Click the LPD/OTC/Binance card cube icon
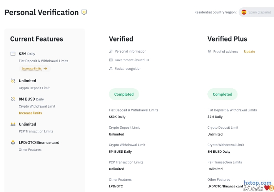274x192 pixels. coord(13,142)
